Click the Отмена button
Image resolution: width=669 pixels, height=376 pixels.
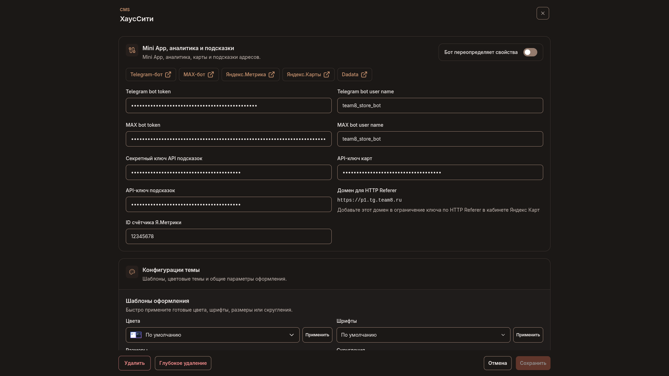(x=498, y=363)
